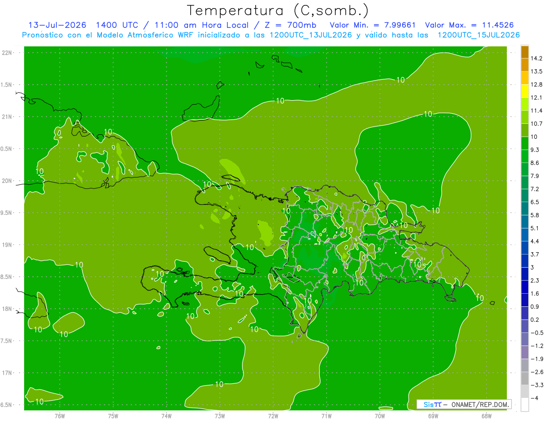Click the legend swatch between 10.7 and 10

pos(525,130)
